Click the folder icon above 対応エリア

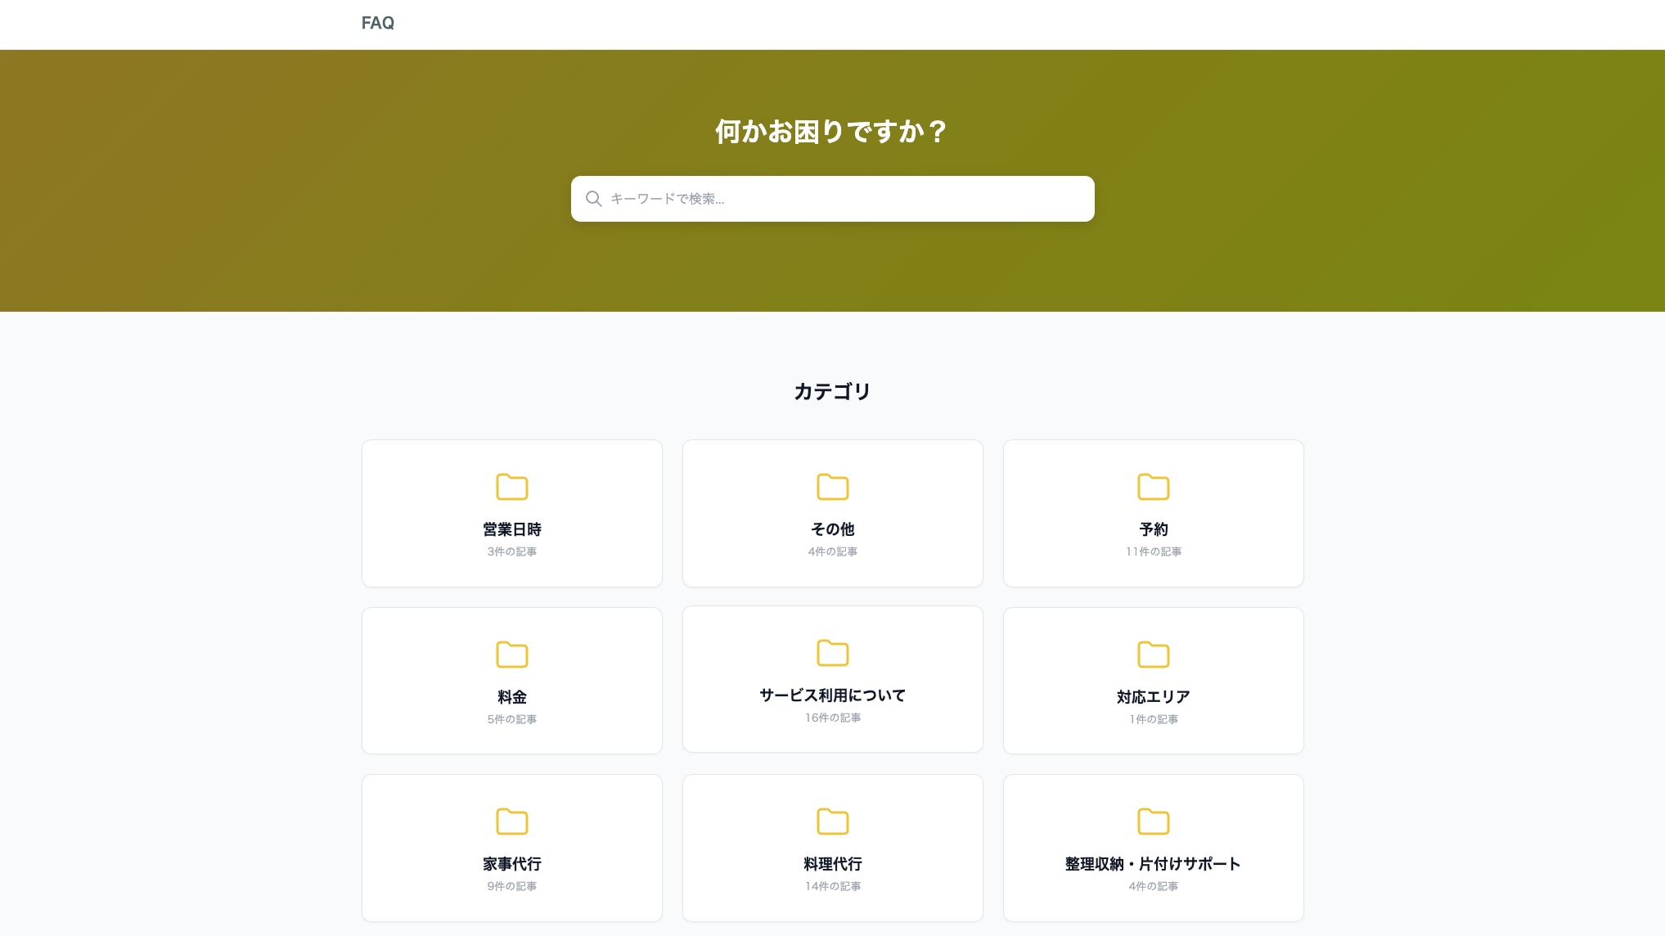tap(1153, 655)
